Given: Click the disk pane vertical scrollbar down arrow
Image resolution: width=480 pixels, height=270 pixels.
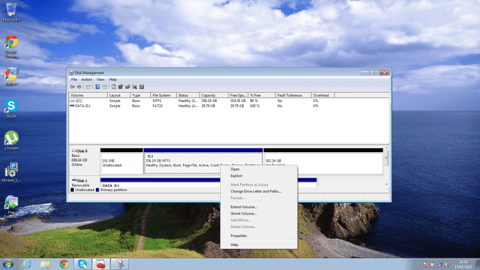Looking at the screenshot, I should pyautogui.click(x=387, y=184).
